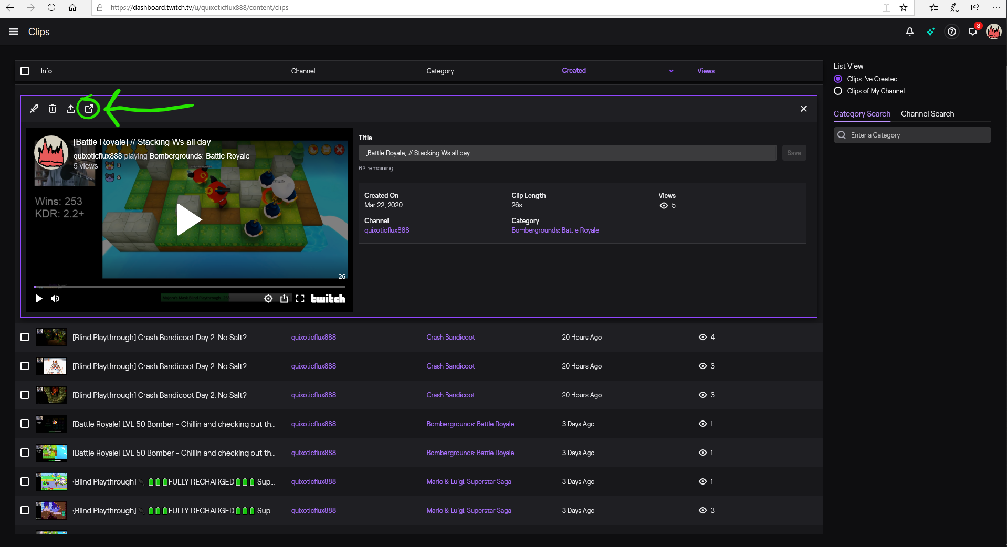Check FULLY RECHARGED clip with 1 view
This screenshot has height=547, width=1007.
click(x=25, y=481)
